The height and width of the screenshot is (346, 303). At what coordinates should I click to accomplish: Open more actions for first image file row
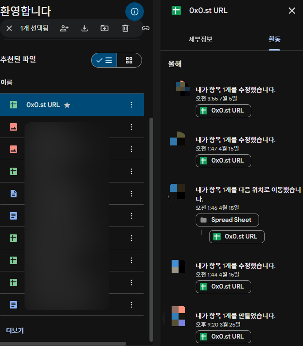click(x=131, y=127)
